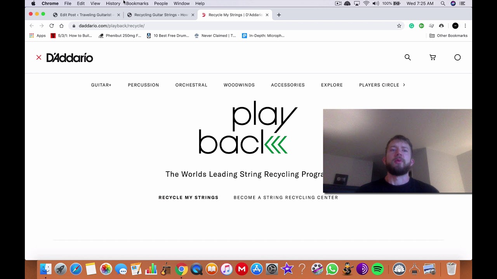Switch to the Recycling Guitar Strings tab
This screenshot has height=279, width=497.
click(161, 15)
